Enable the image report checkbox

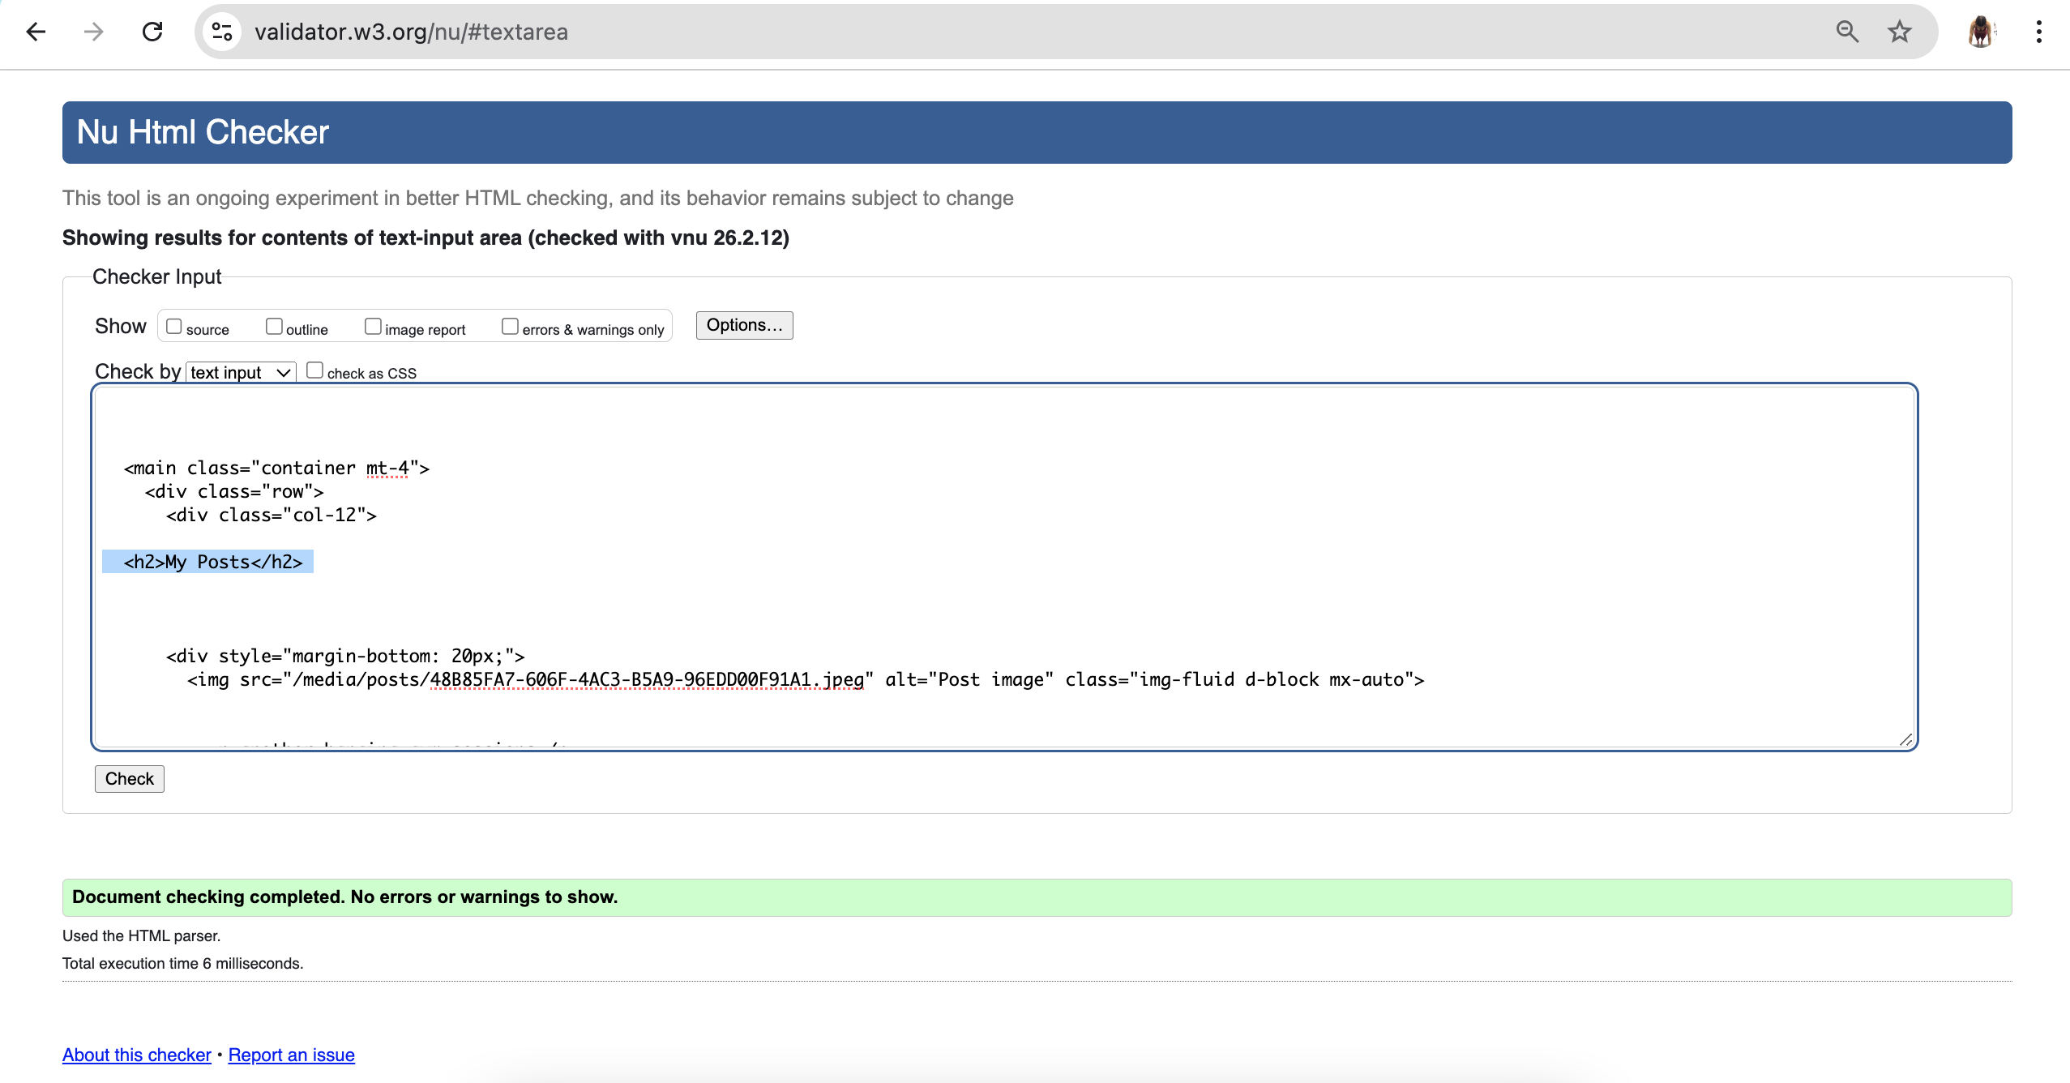[373, 325]
